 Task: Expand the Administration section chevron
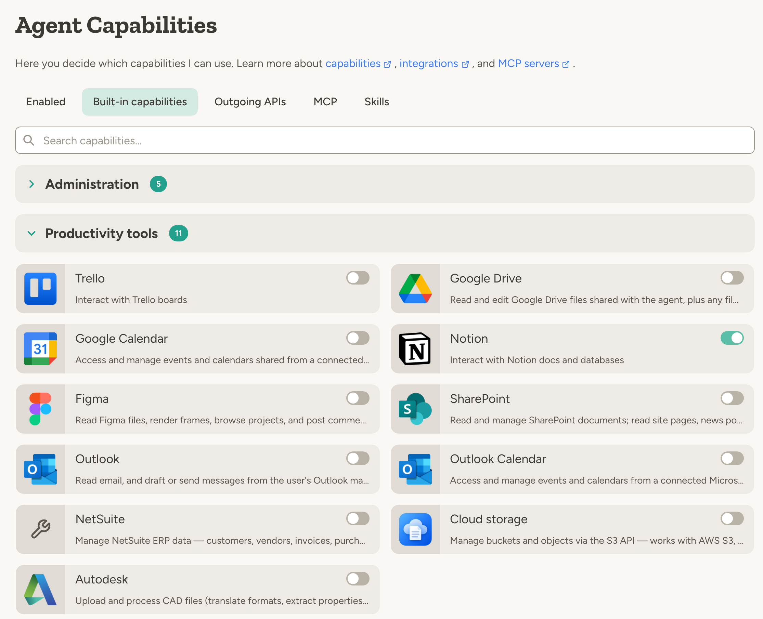31,184
